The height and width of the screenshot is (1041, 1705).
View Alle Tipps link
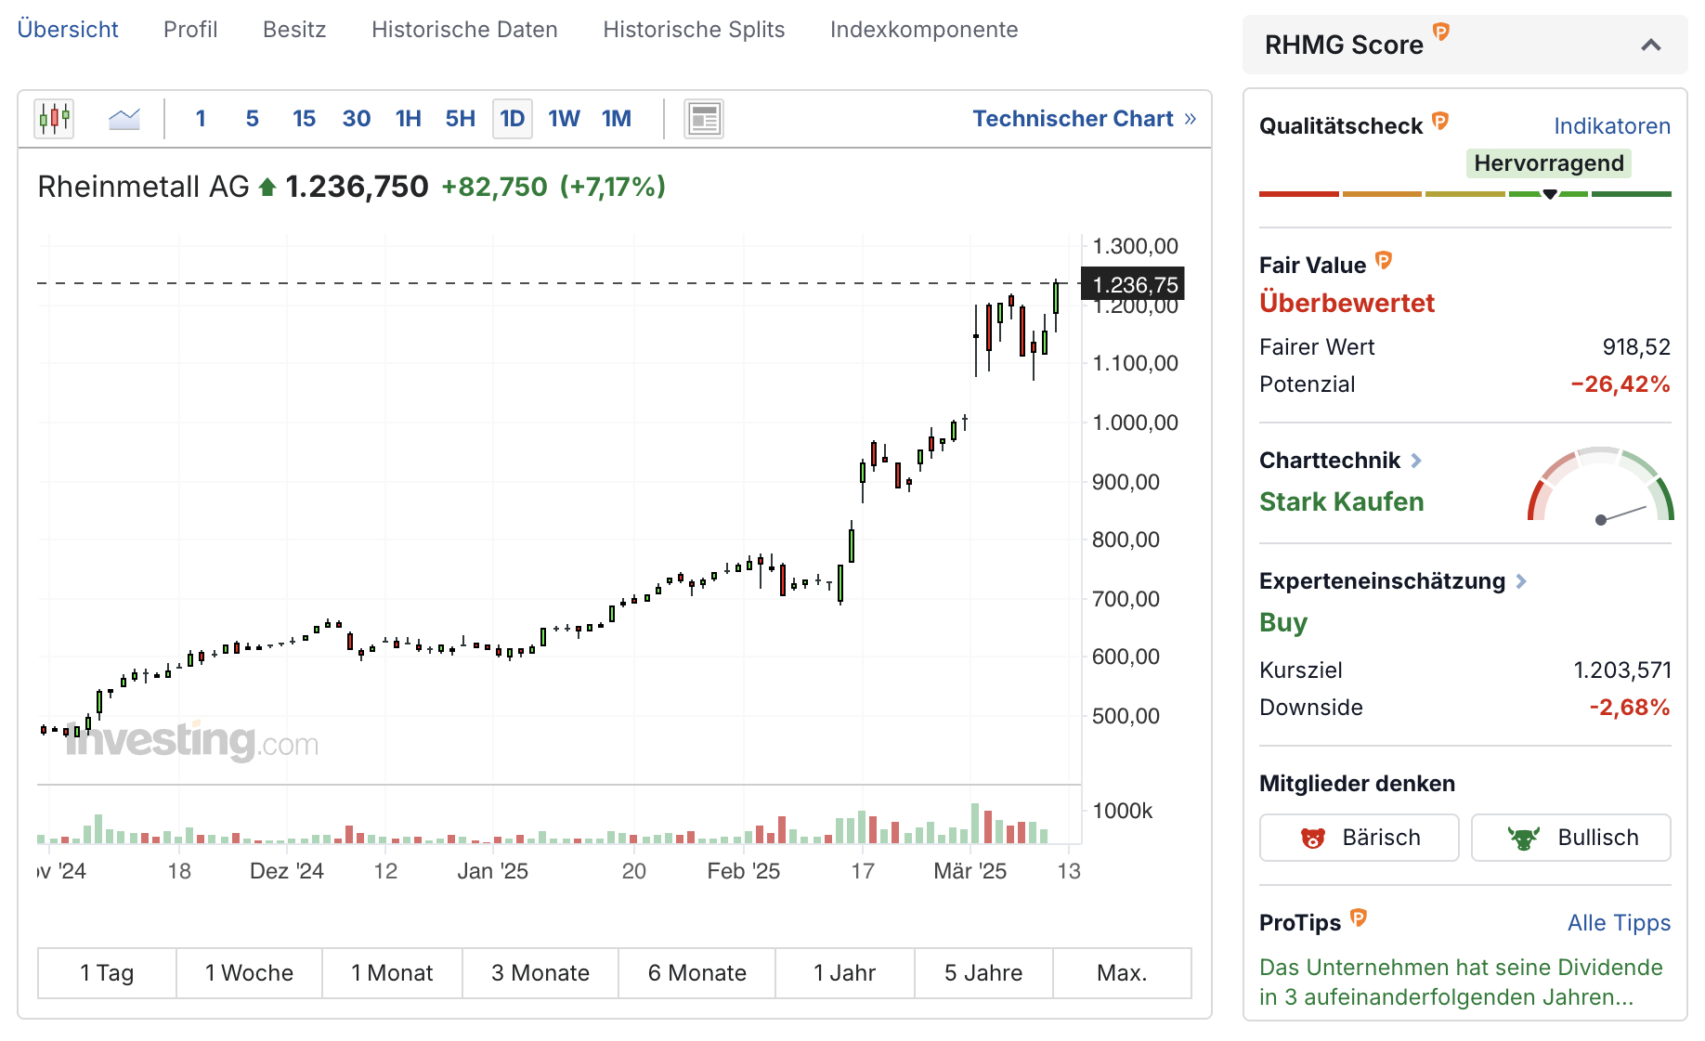1619,923
